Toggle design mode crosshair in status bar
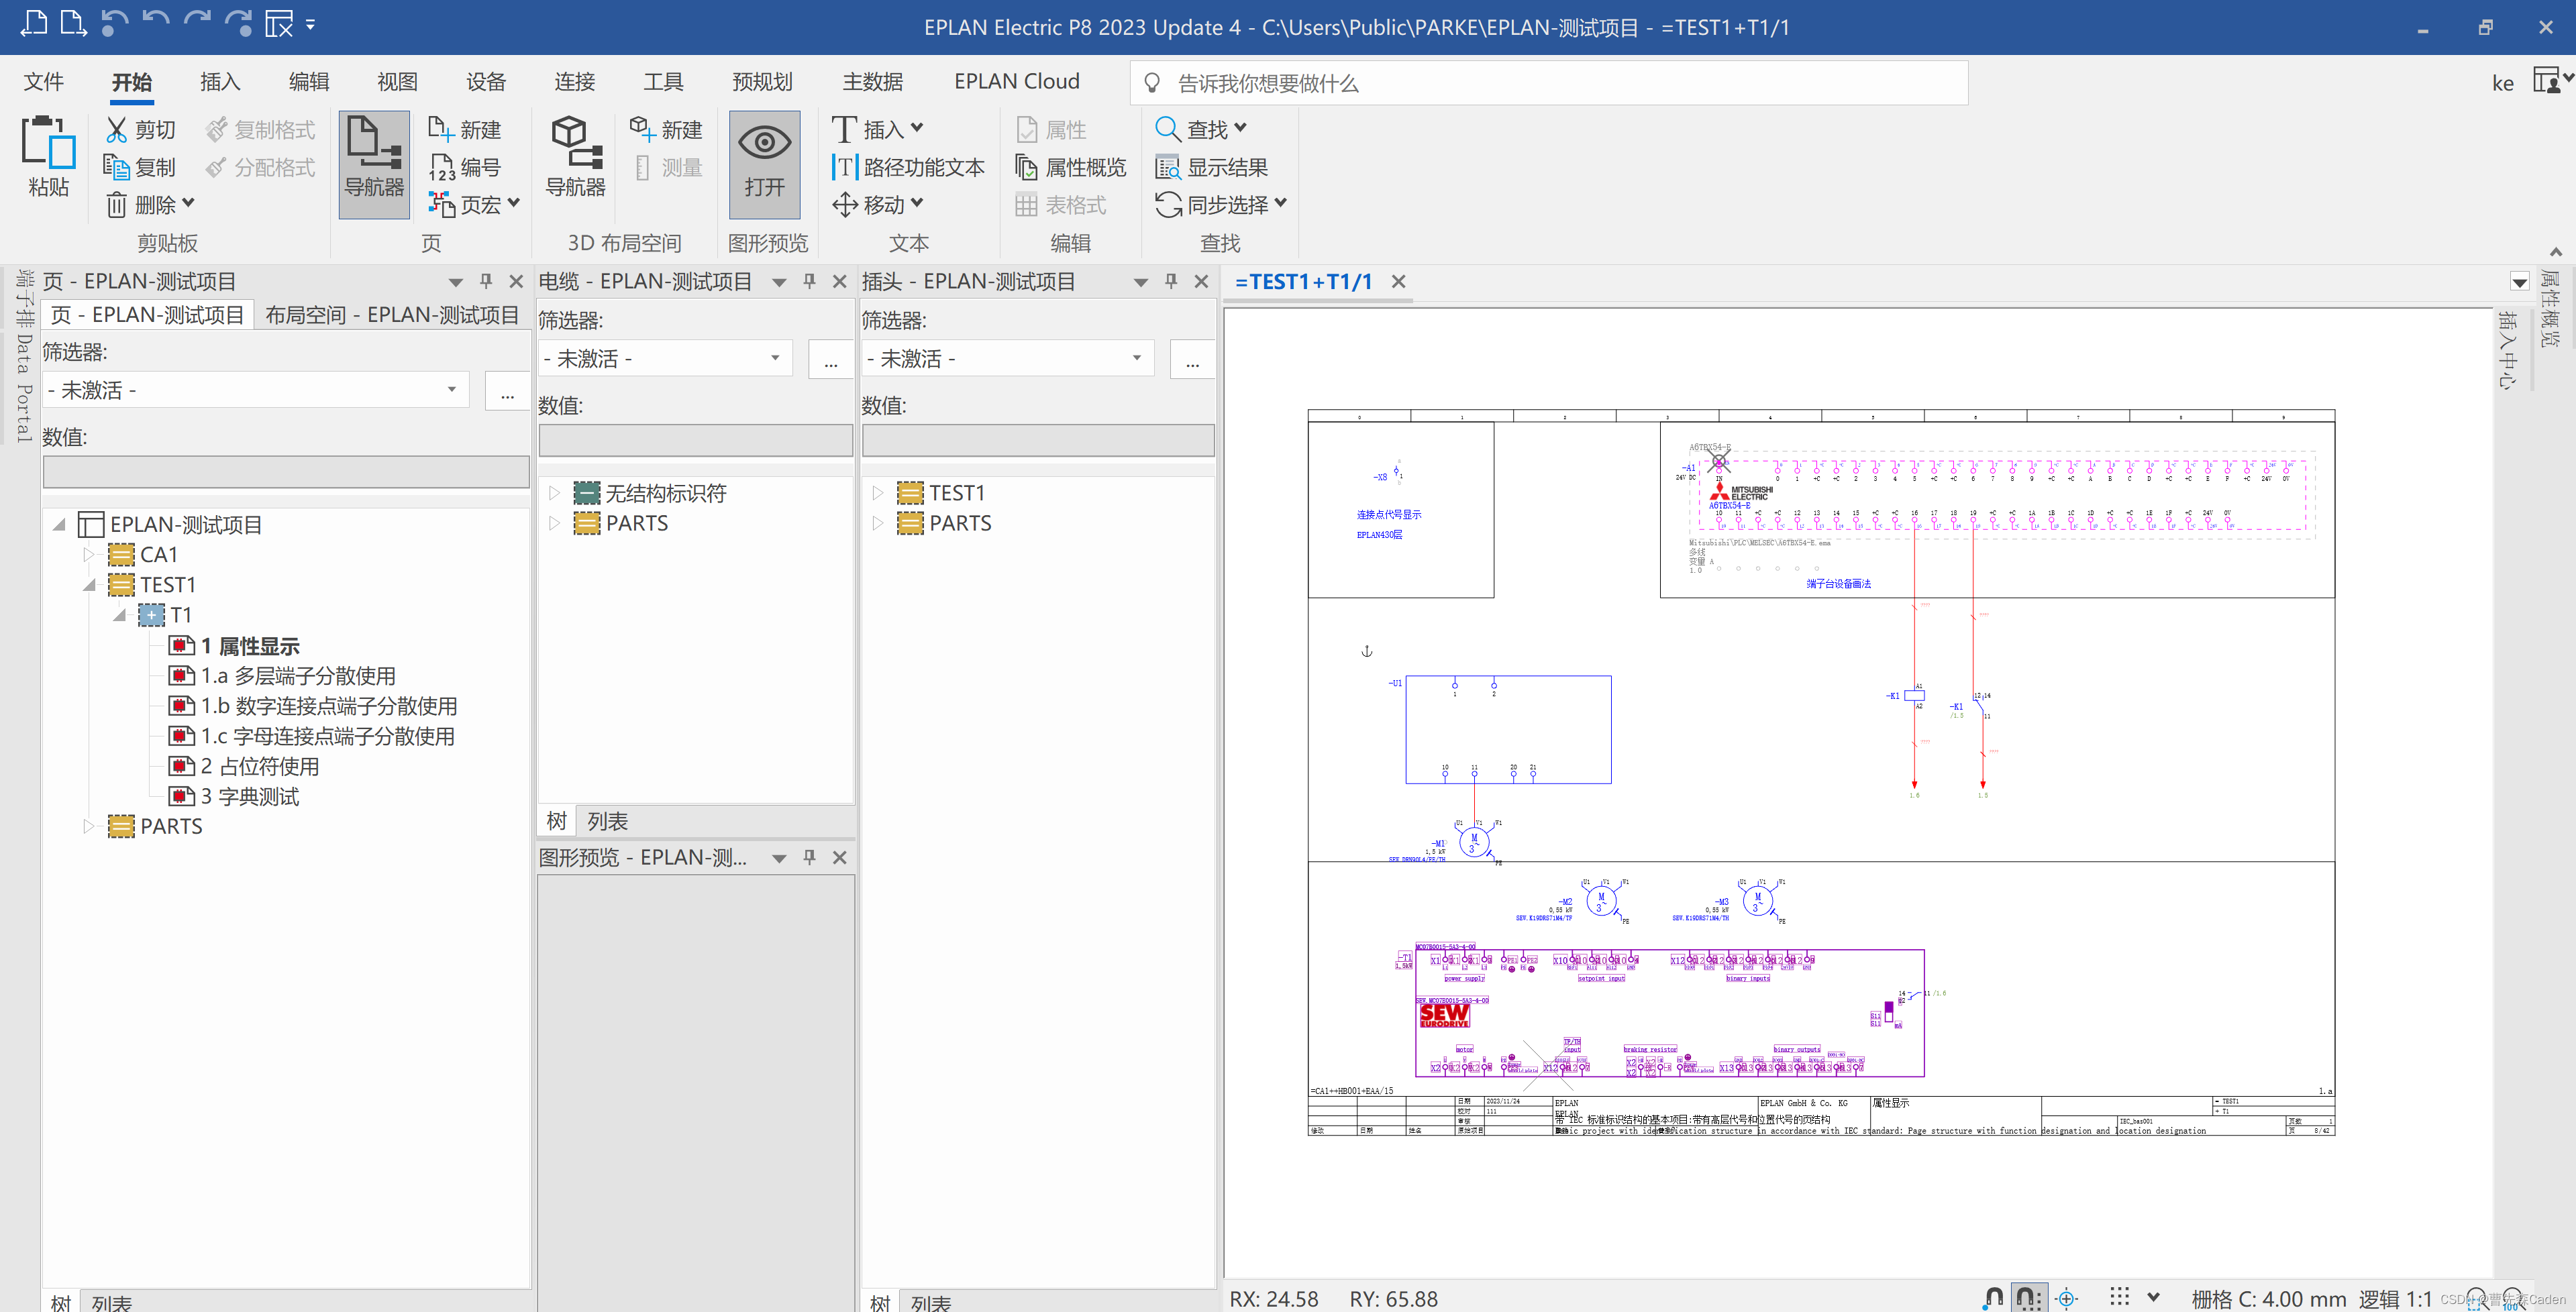The image size is (2576, 1312). (x=2066, y=1298)
